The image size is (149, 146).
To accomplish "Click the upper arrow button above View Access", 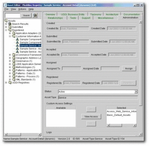I will [91, 109].
